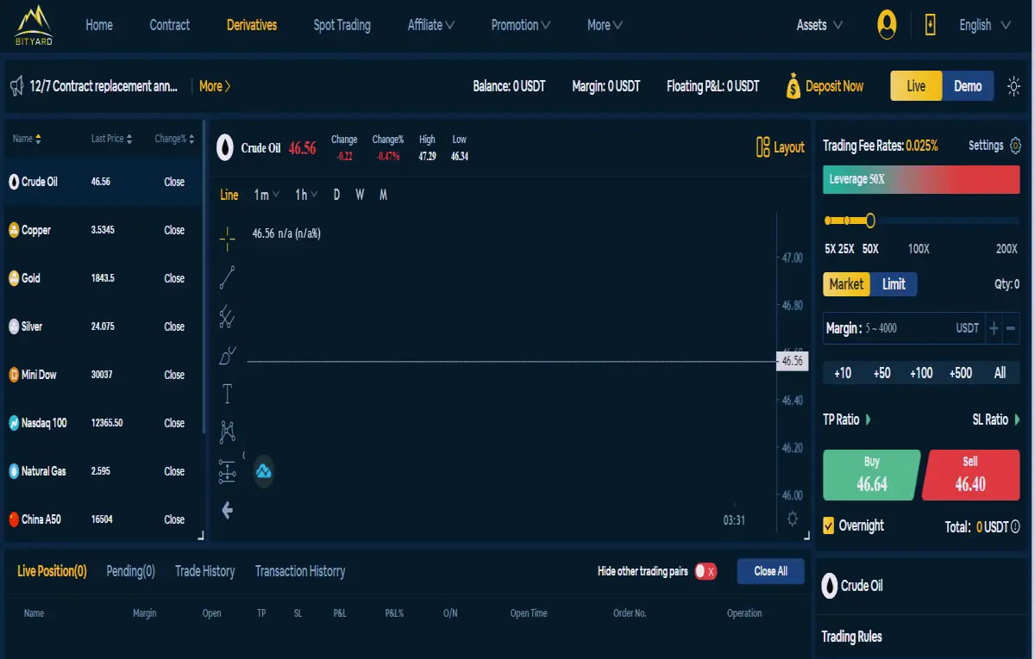Select Copper in the market list
Viewport: 1035px width, 659px height.
(102, 230)
